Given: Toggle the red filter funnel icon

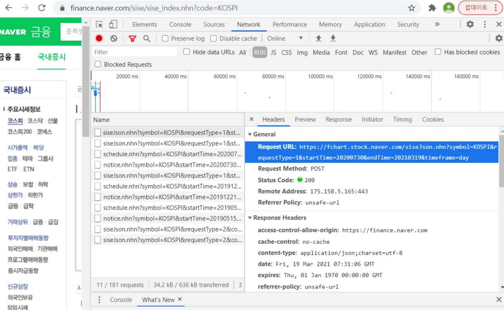Looking at the screenshot, I should pos(132,38).
